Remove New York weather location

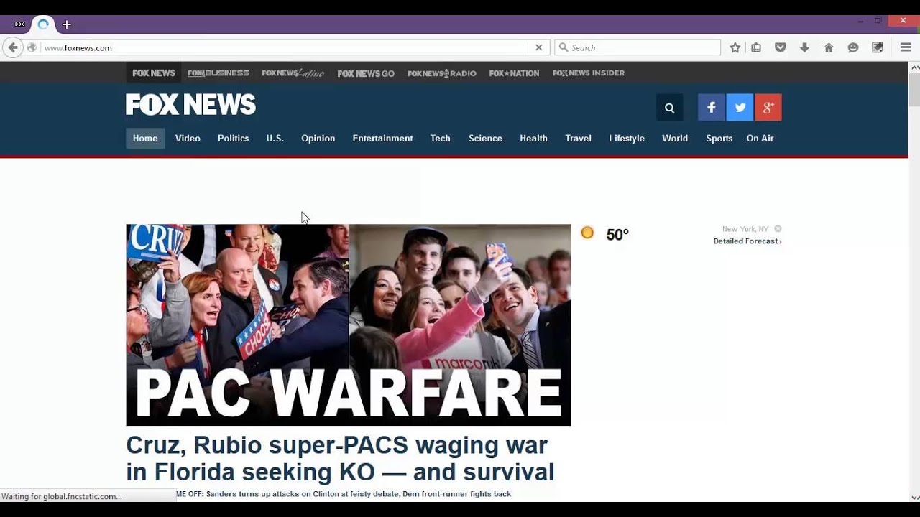click(x=778, y=229)
